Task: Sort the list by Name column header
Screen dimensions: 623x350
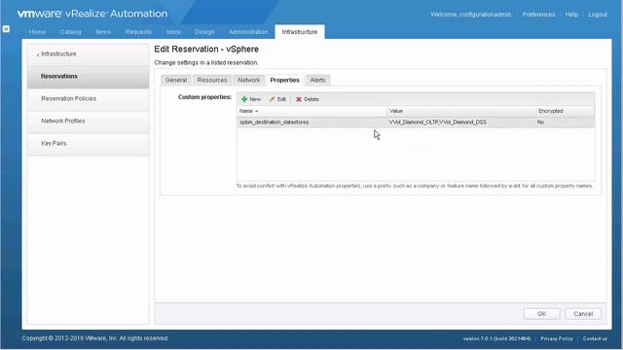Action: click(311, 111)
